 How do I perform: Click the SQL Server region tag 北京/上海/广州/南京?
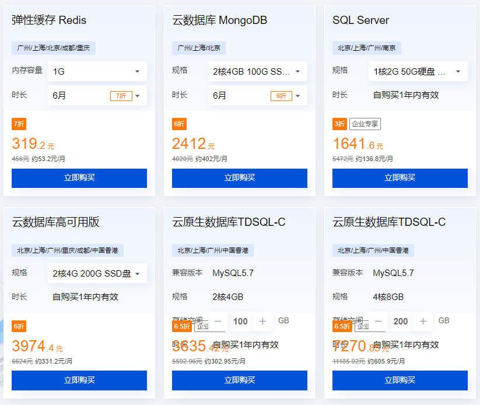point(367,48)
